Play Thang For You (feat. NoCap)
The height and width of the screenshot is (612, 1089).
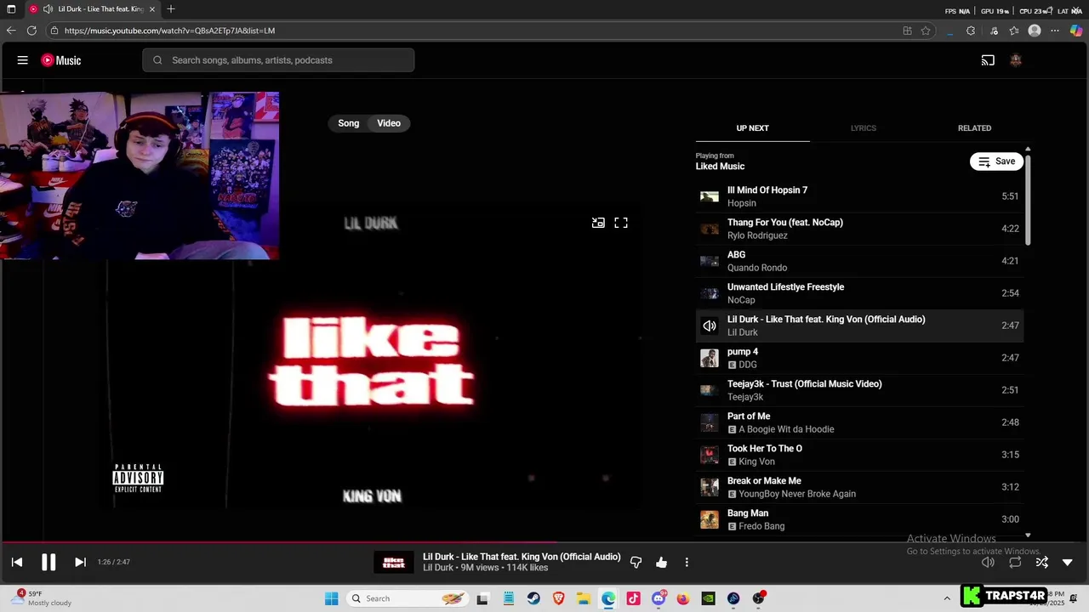click(859, 229)
